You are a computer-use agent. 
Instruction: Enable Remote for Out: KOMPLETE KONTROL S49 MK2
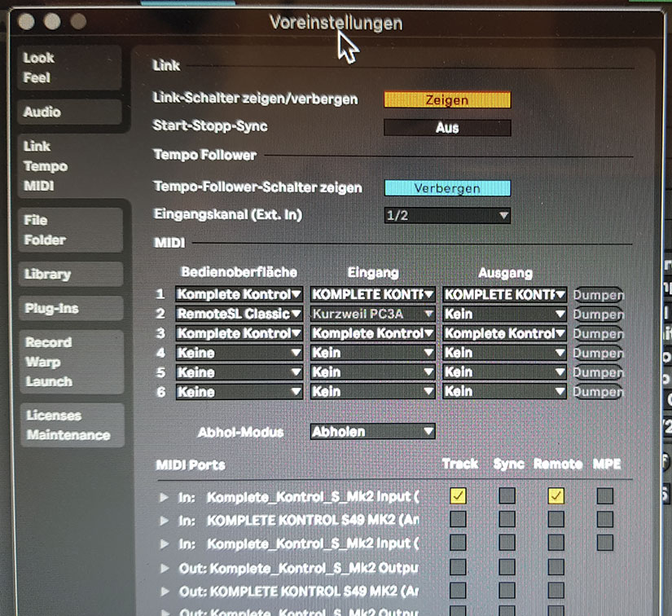coord(556,590)
